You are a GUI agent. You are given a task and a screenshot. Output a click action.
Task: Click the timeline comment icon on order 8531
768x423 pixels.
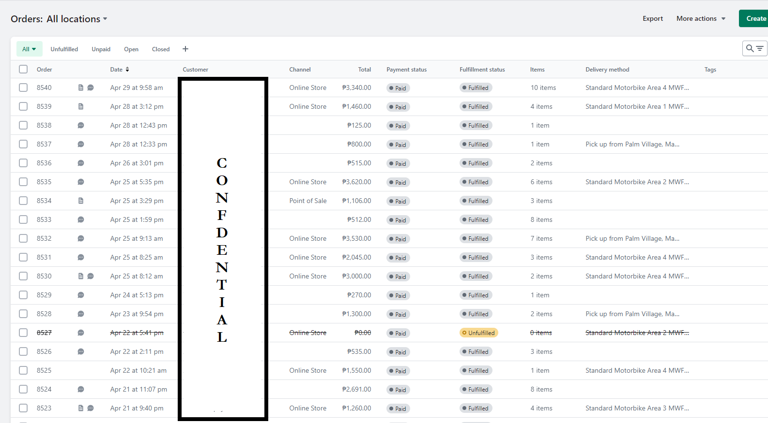pos(81,257)
